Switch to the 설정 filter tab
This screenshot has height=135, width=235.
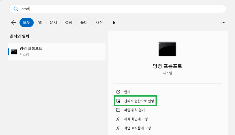(69, 23)
